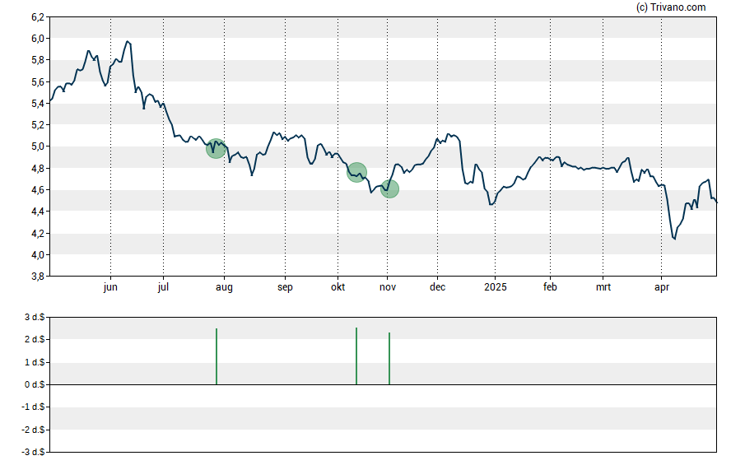Click the 'feb' axis label
This screenshot has width=731, height=465.
550,287
